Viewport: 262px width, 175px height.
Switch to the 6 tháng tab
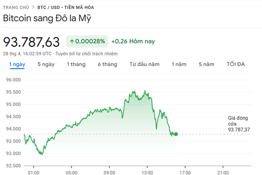click(107, 64)
